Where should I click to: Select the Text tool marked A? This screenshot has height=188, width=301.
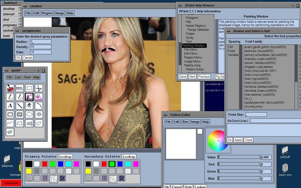pos(10,105)
